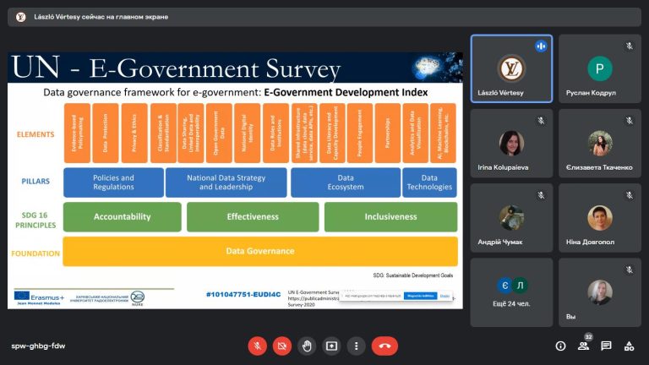Click the avatar icon in the top notification bar

tap(20, 17)
